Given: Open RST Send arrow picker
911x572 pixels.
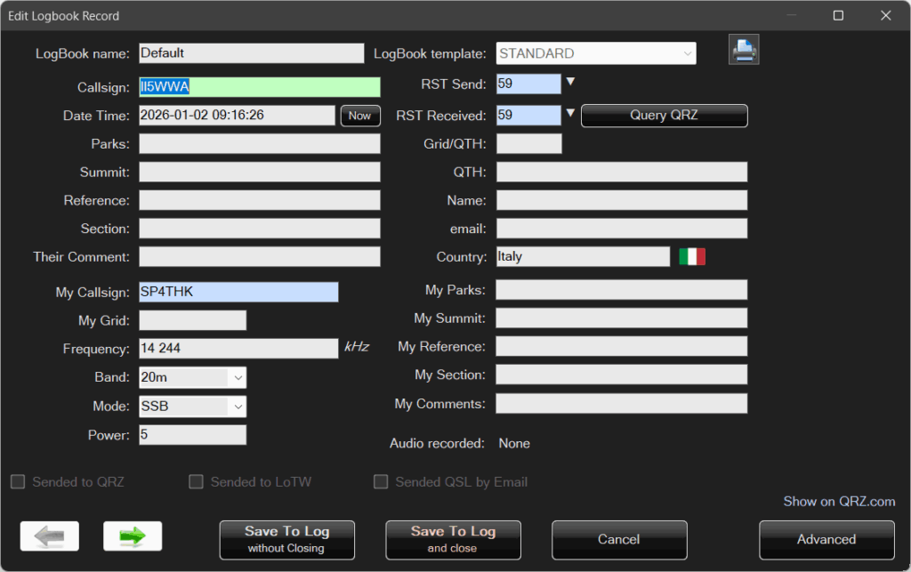Looking at the screenshot, I should pyautogui.click(x=571, y=83).
